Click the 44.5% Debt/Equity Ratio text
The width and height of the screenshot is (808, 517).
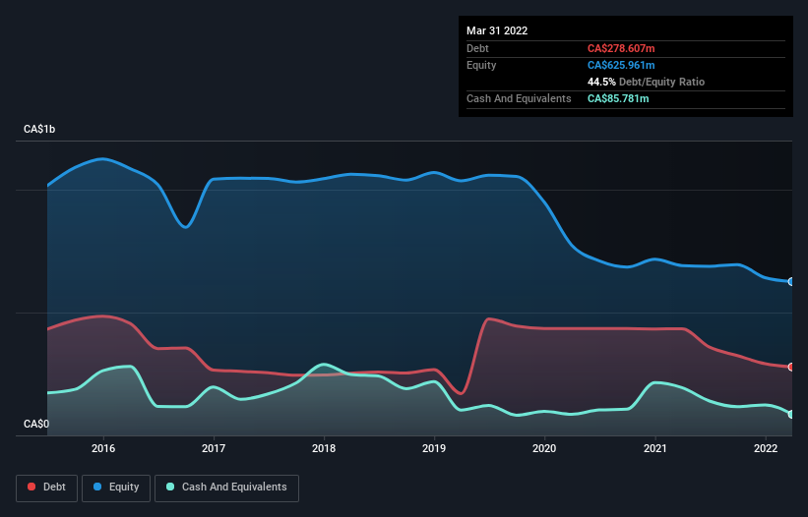tap(646, 82)
